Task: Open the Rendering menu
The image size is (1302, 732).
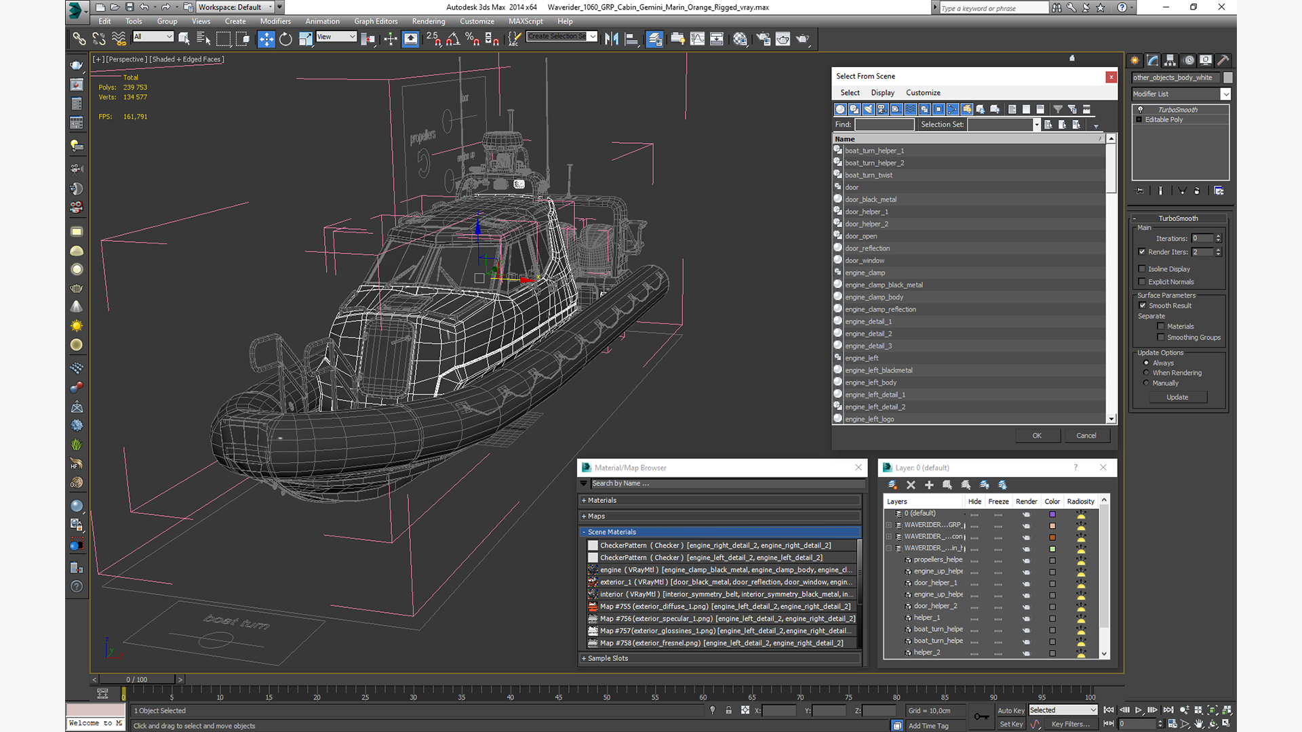Action: [x=429, y=22]
